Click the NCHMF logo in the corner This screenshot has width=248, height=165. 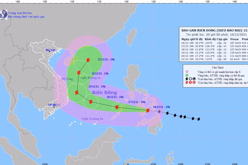pos(4,15)
